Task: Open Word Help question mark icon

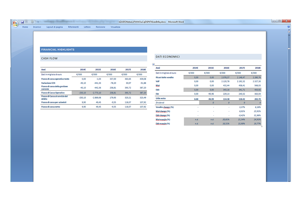Action: point(289,27)
